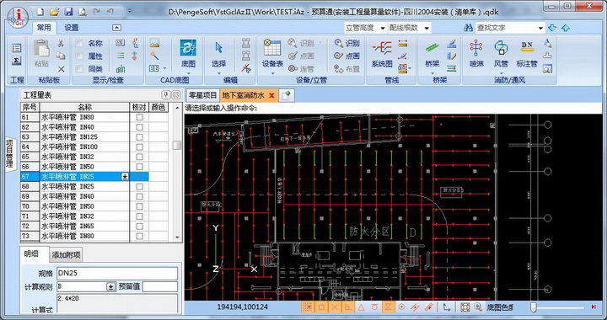Select the 喷淋 sprinkler tool
The height and width of the screenshot is (320, 607).
coord(476,54)
